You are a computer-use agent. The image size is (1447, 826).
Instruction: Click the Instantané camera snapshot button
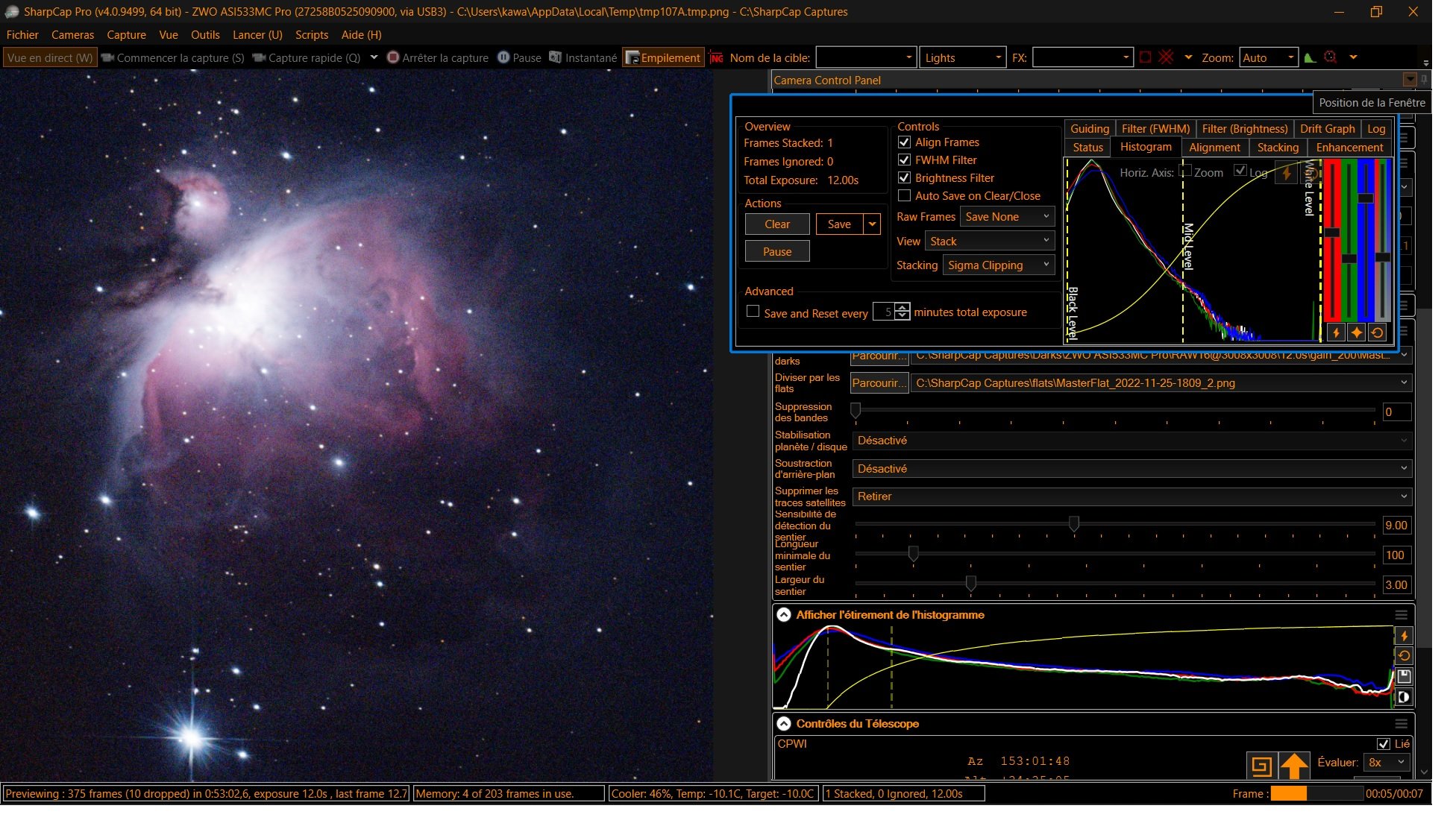click(583, 57)
